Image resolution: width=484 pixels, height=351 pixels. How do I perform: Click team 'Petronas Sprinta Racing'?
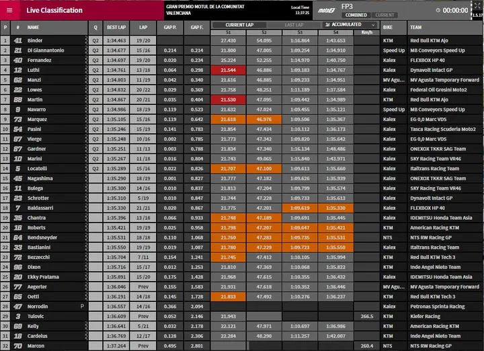point(437,307)
